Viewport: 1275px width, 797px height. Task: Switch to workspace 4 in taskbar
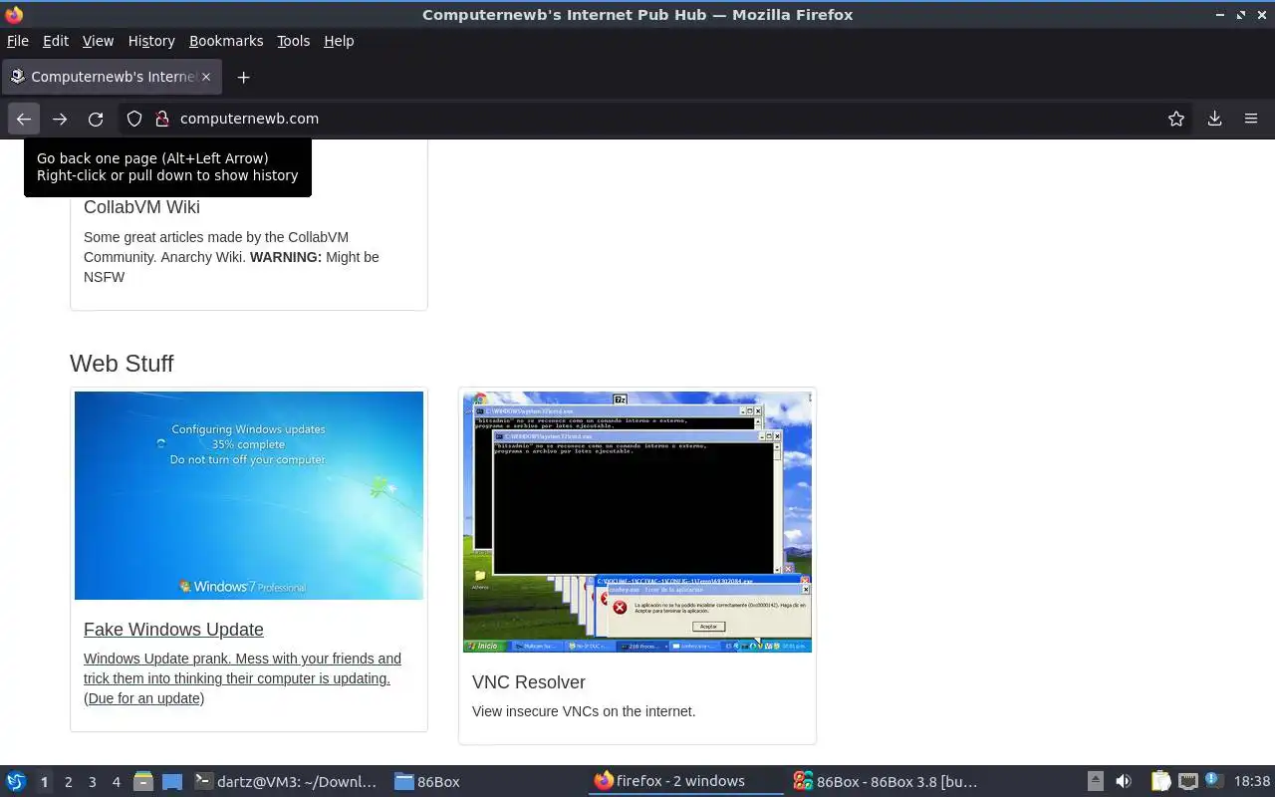[116, 782]
